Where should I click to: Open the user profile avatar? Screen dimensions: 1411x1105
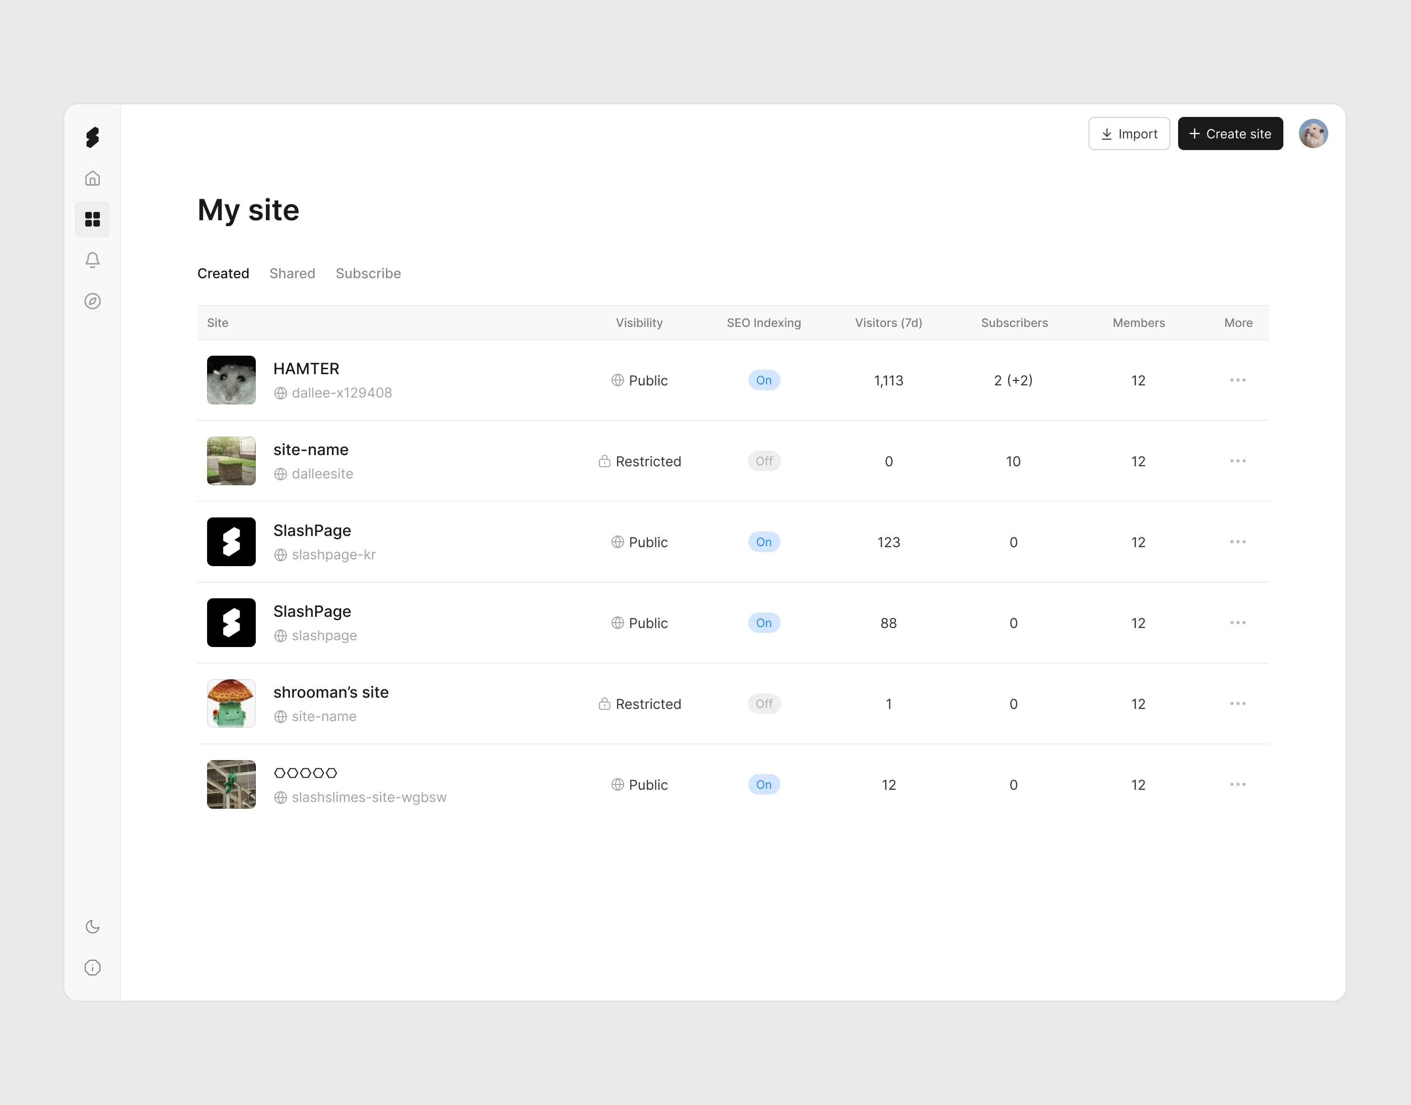click(1313, 134)
